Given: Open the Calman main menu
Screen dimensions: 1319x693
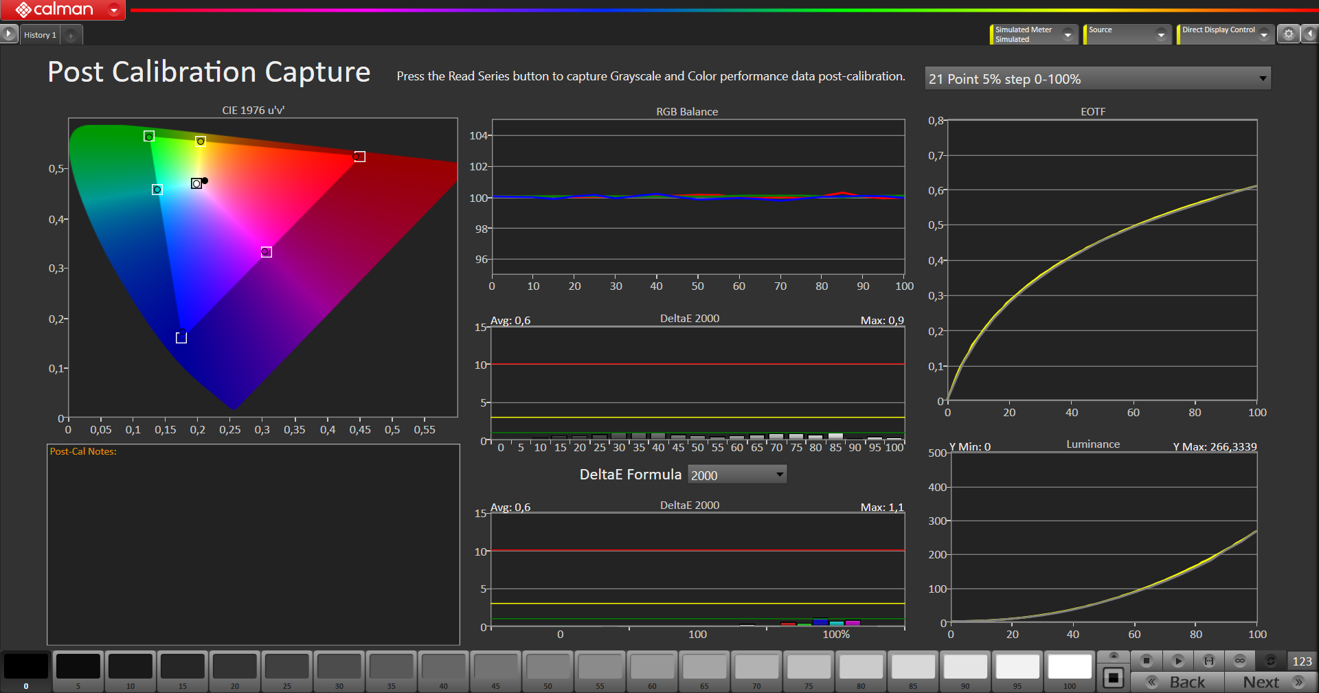Looking at the screenshot, I should point(62,10).
